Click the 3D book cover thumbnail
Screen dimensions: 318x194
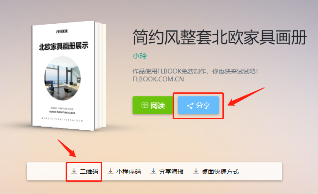click(x=68, y=76)
